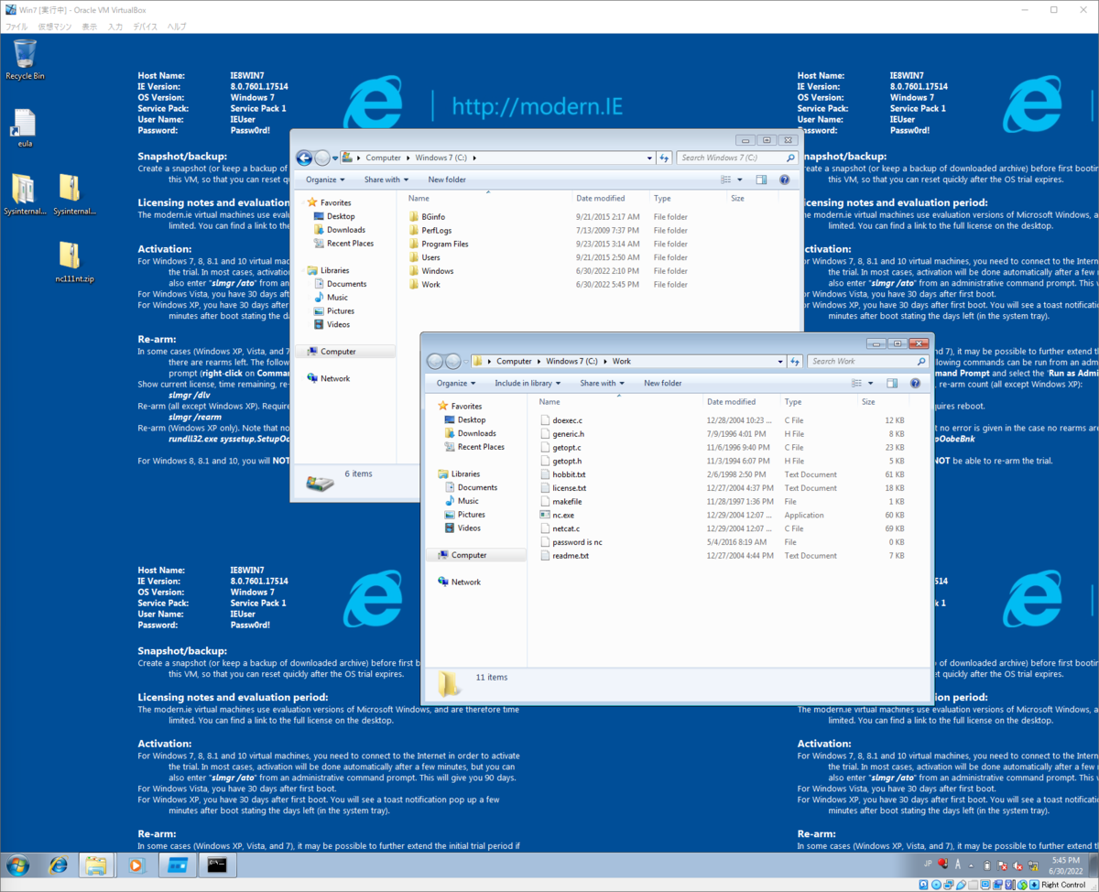
Task: Open help in the Work window
Action: pos(915,384)
